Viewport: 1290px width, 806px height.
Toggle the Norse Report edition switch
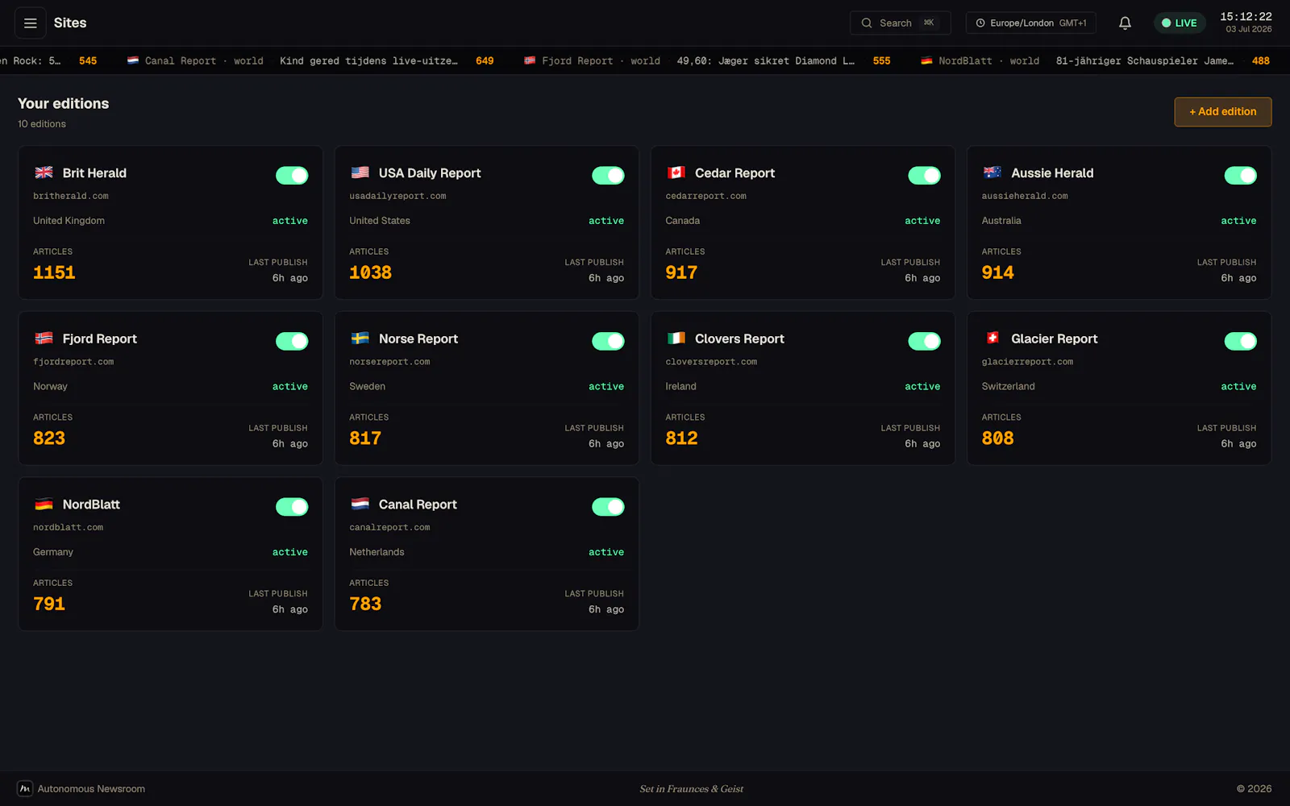click(x=608, y=342)
